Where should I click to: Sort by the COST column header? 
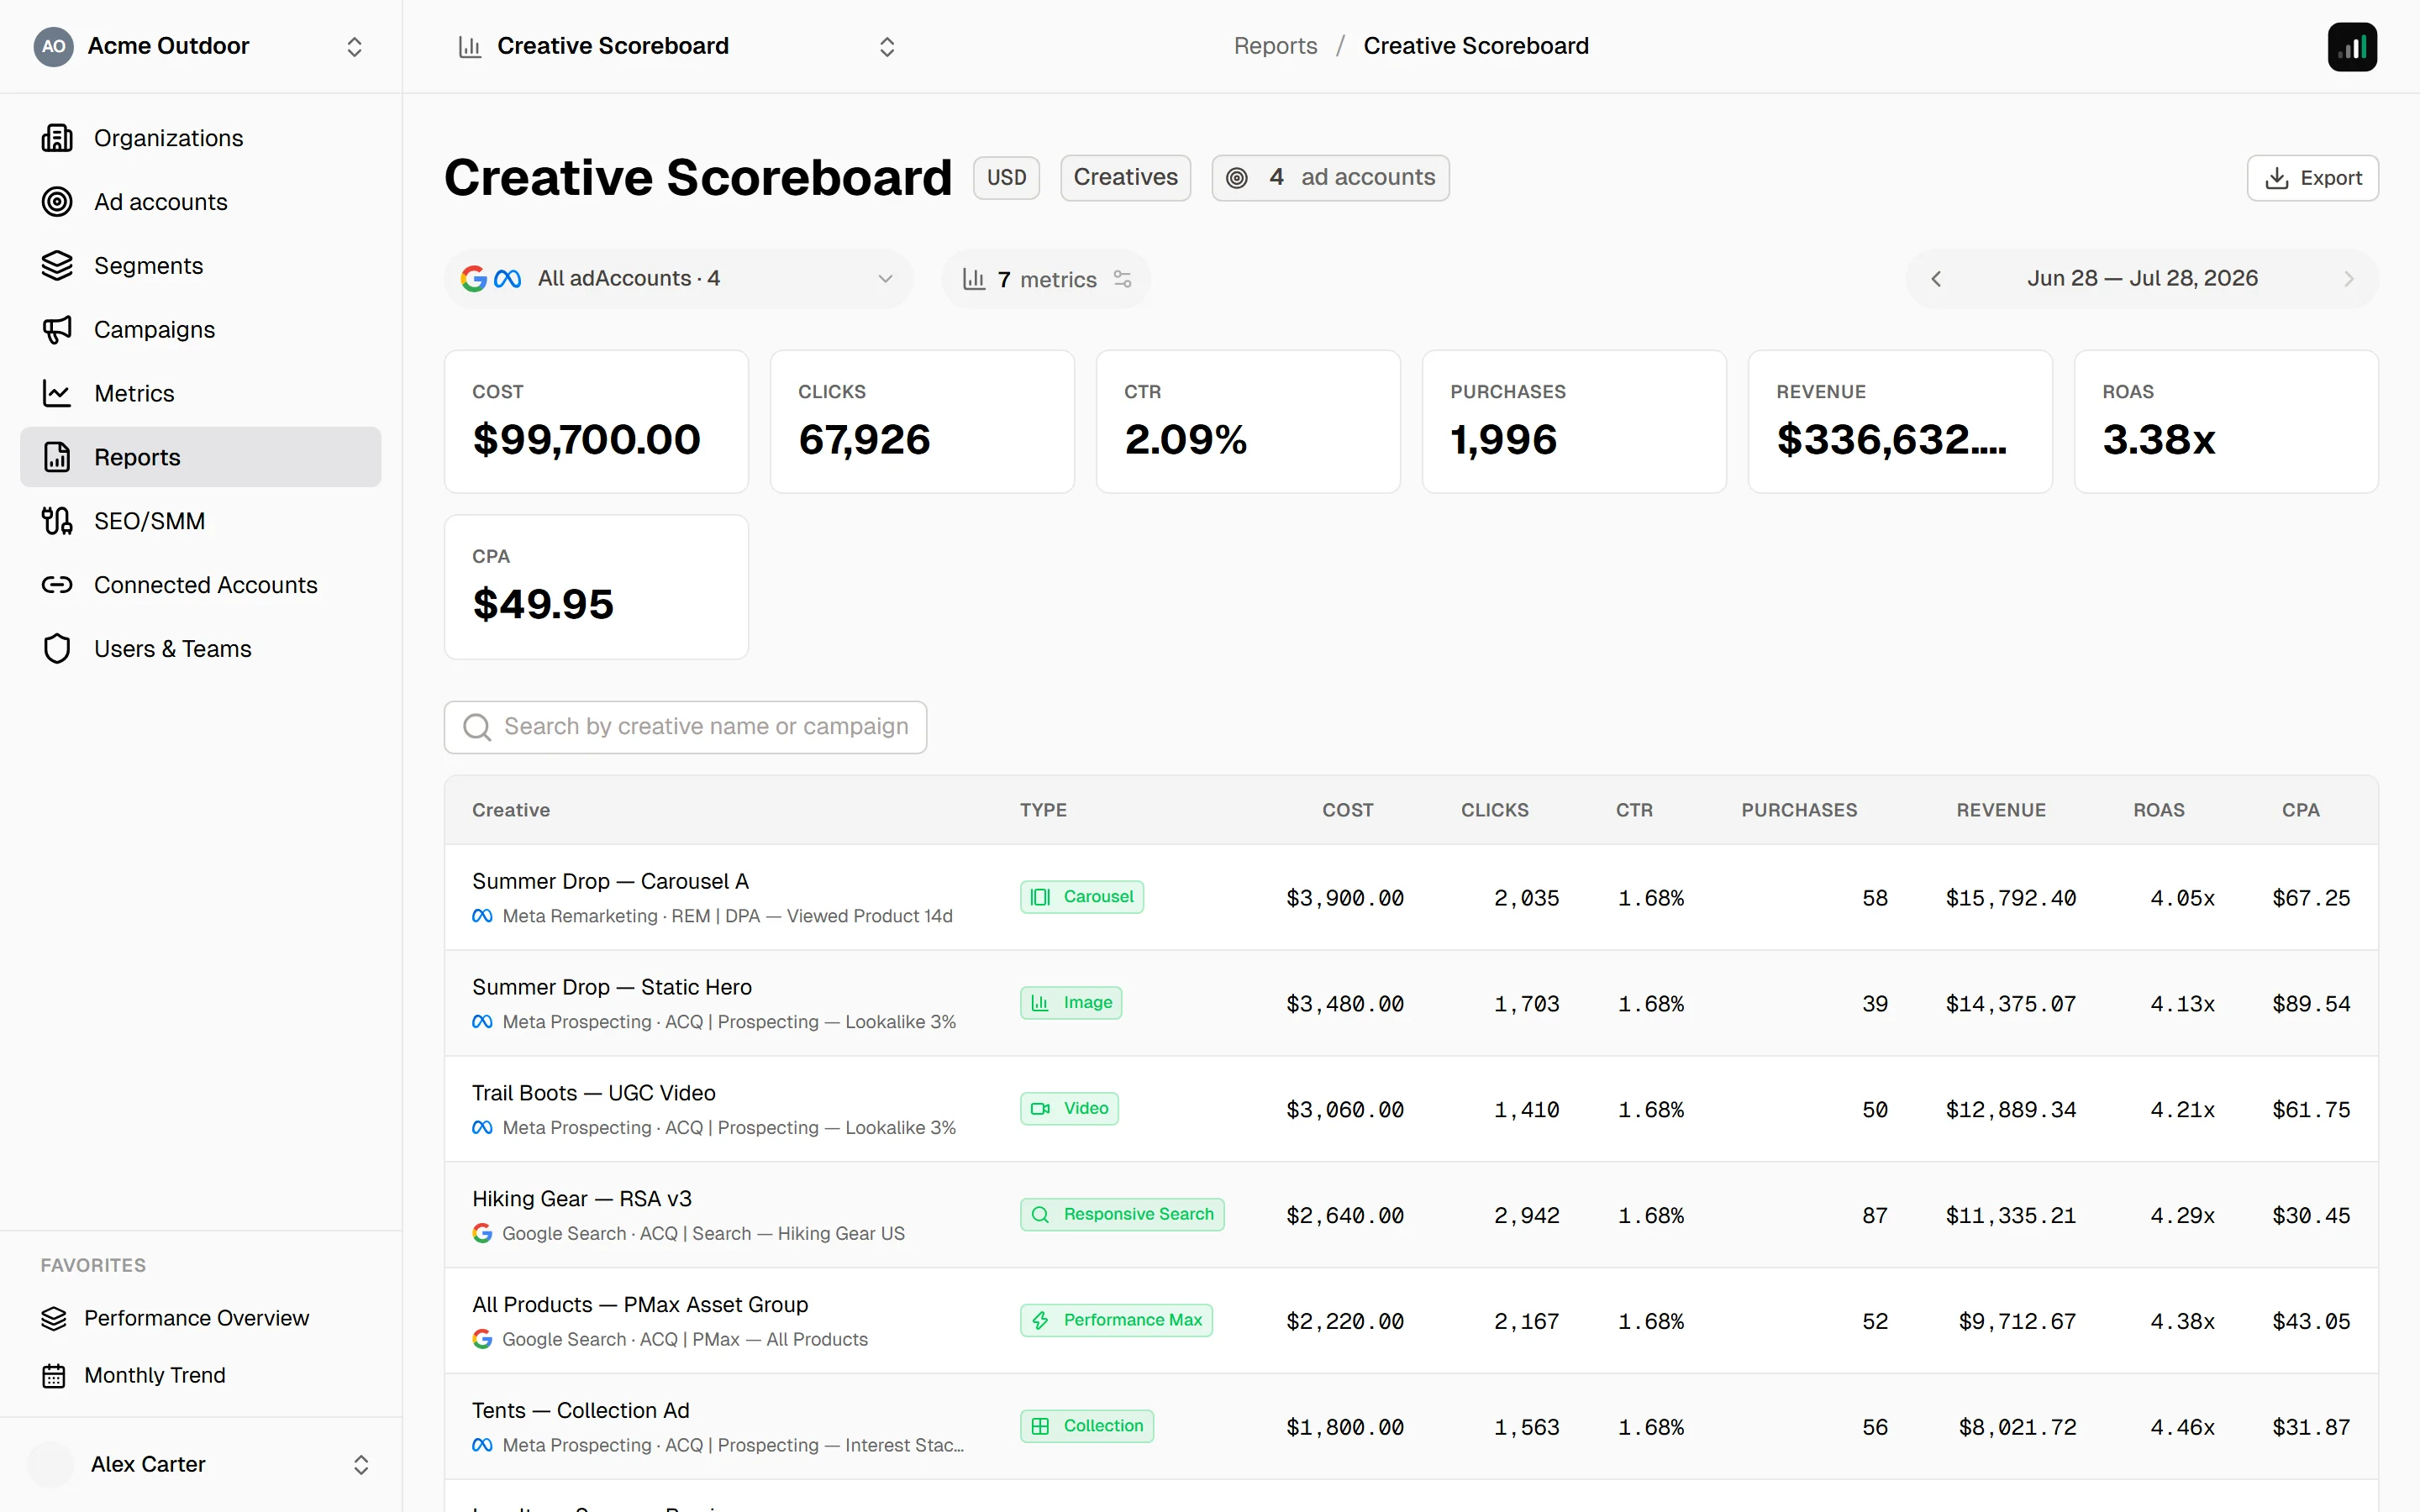click(x=1347, y=810)
